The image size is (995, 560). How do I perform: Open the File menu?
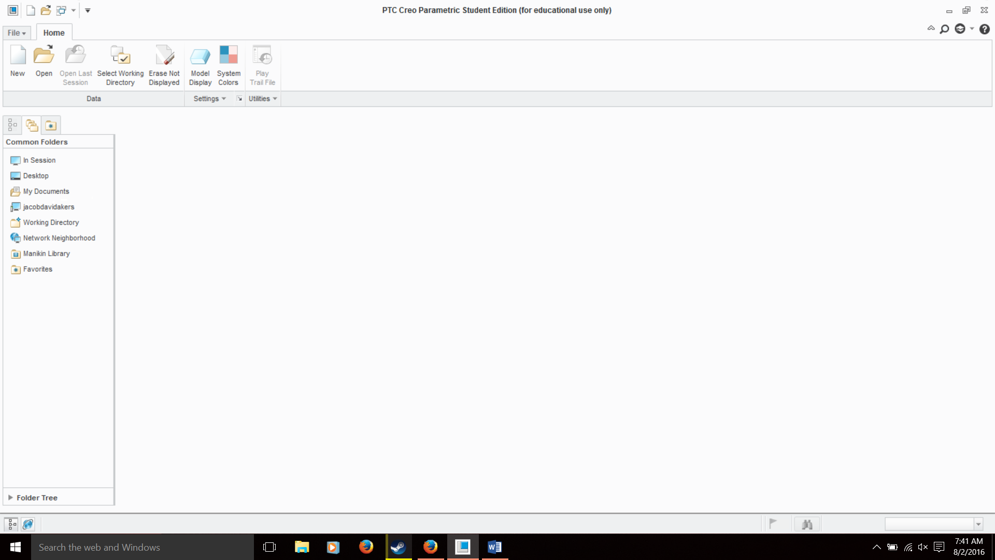pyautogui.click(x=17, y=33)
